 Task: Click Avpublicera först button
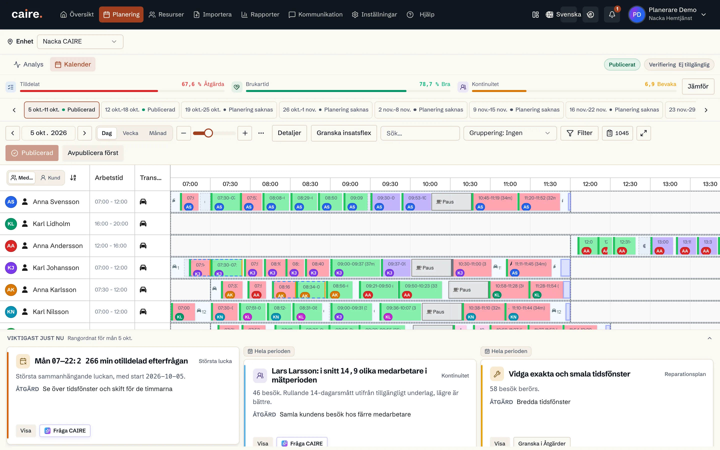[x=93, y=153]
